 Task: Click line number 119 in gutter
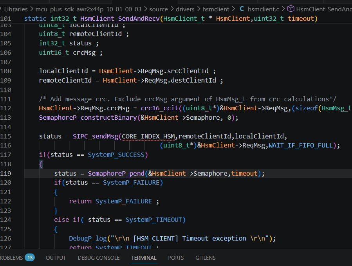5,173
